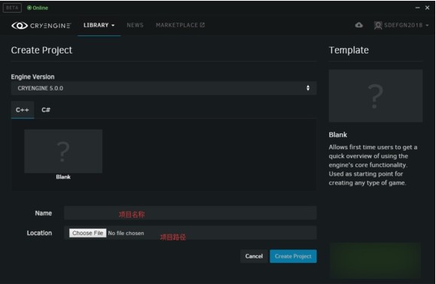
Task: Open the Engine Version dropdown
Action: pos(163,88)
